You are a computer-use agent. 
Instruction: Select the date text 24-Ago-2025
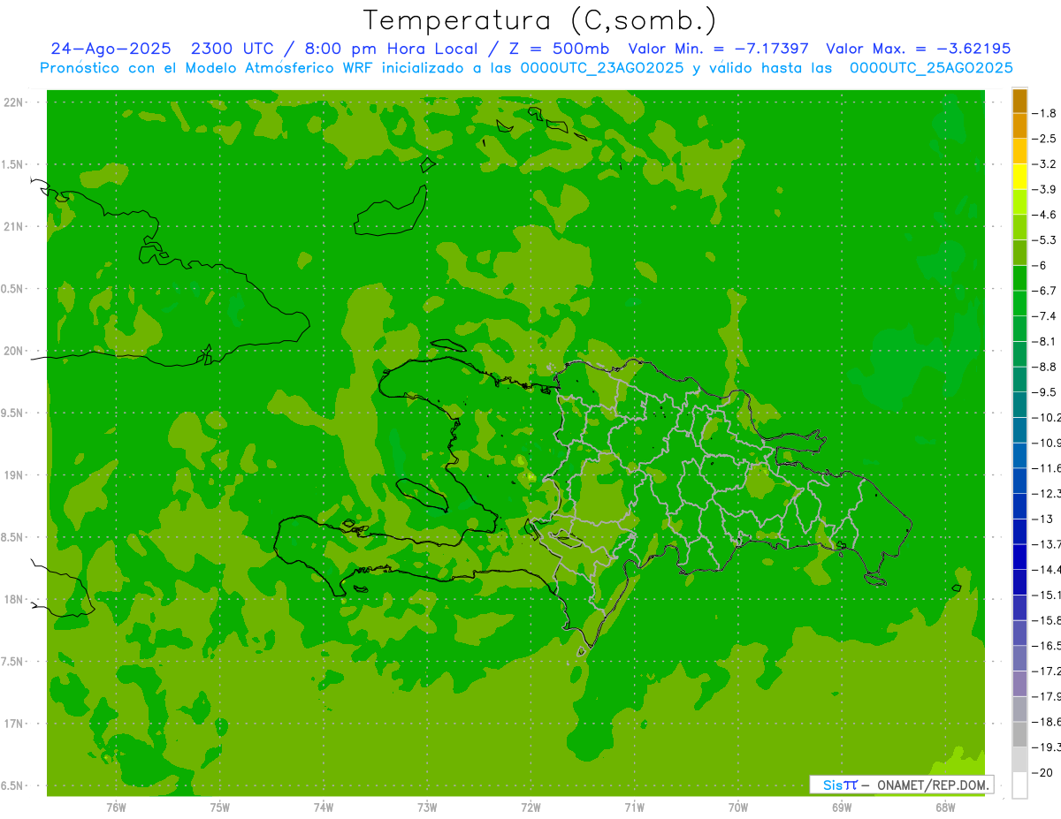click(x=111, y=49)
